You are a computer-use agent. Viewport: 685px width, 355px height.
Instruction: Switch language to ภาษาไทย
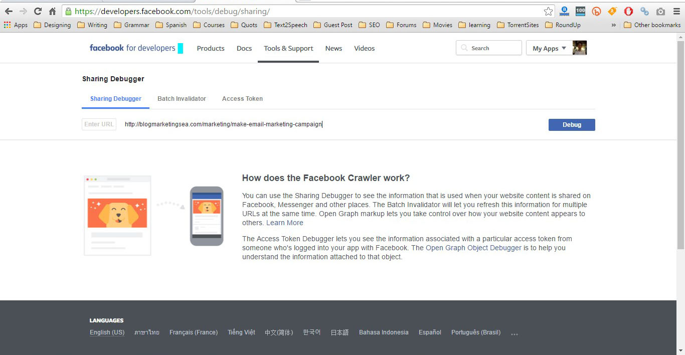click(147, 332)
